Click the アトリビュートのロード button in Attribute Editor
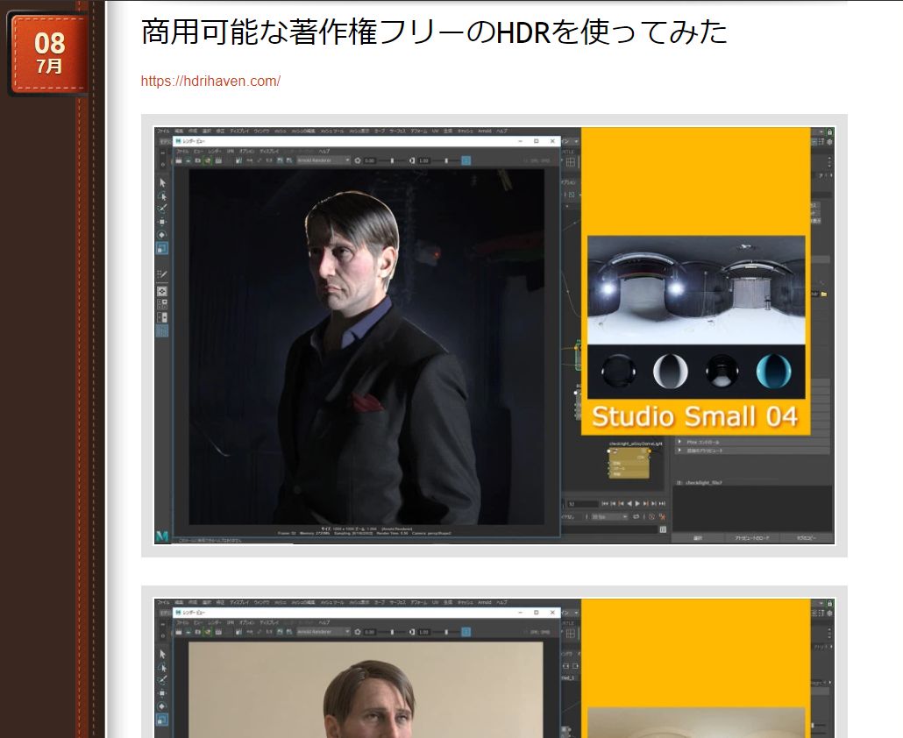Image resolution: width=903 pixels, height=738 pixels. click(x=751, y=538)
